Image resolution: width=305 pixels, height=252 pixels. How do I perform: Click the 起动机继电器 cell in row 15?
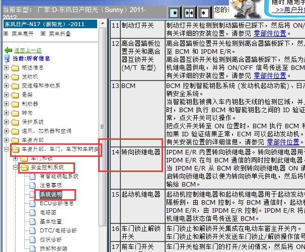142,206
